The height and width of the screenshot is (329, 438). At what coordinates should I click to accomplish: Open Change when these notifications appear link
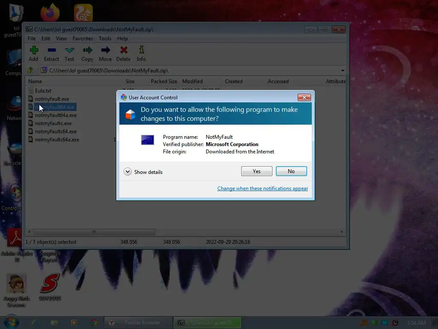(263, 188)
